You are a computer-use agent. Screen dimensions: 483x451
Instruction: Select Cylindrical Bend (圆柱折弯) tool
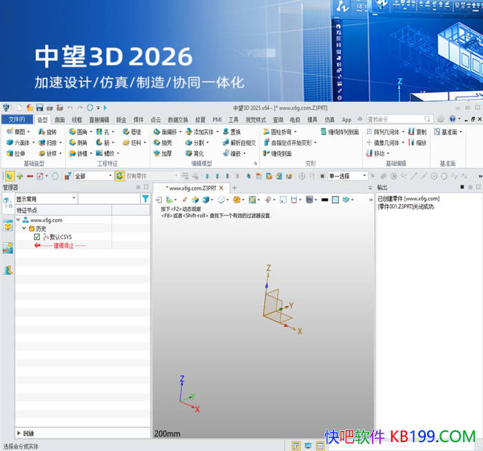(277, 132)
